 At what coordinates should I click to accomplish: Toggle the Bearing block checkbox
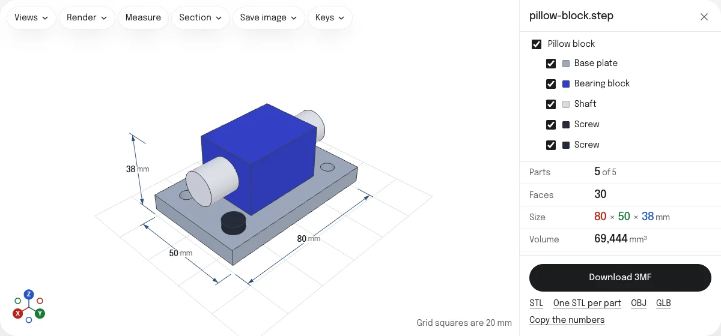551,84
